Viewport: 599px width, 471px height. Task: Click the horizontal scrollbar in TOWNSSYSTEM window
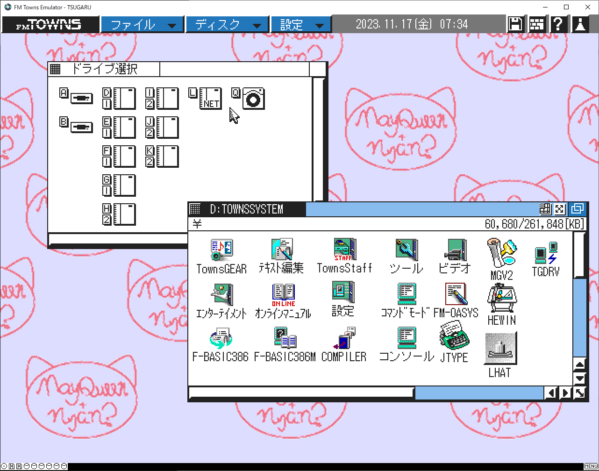click(367, 393)
